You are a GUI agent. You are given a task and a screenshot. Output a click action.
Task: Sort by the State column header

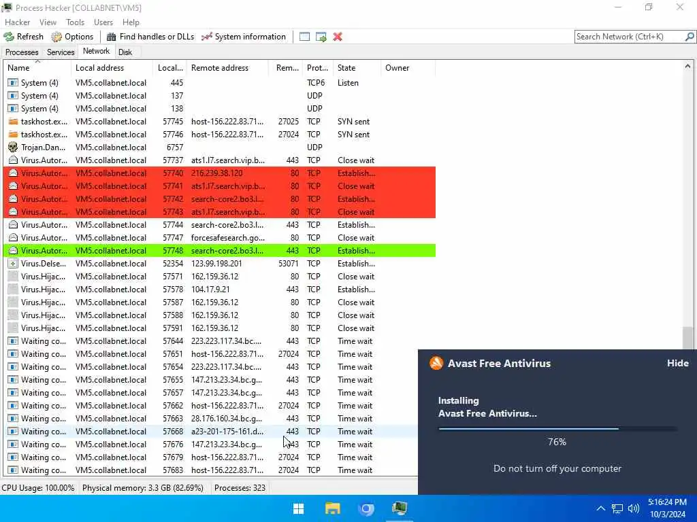coord(357,68)
